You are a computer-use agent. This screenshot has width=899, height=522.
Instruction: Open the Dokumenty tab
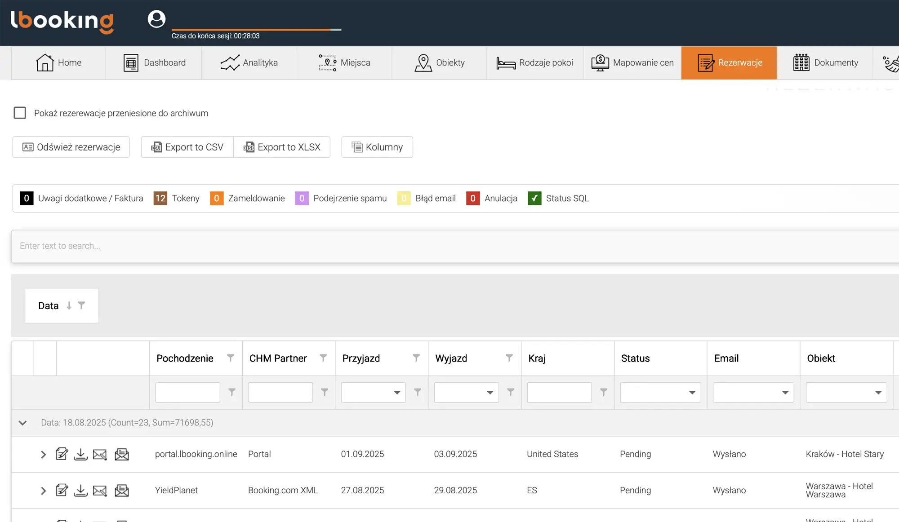point(825,62)
